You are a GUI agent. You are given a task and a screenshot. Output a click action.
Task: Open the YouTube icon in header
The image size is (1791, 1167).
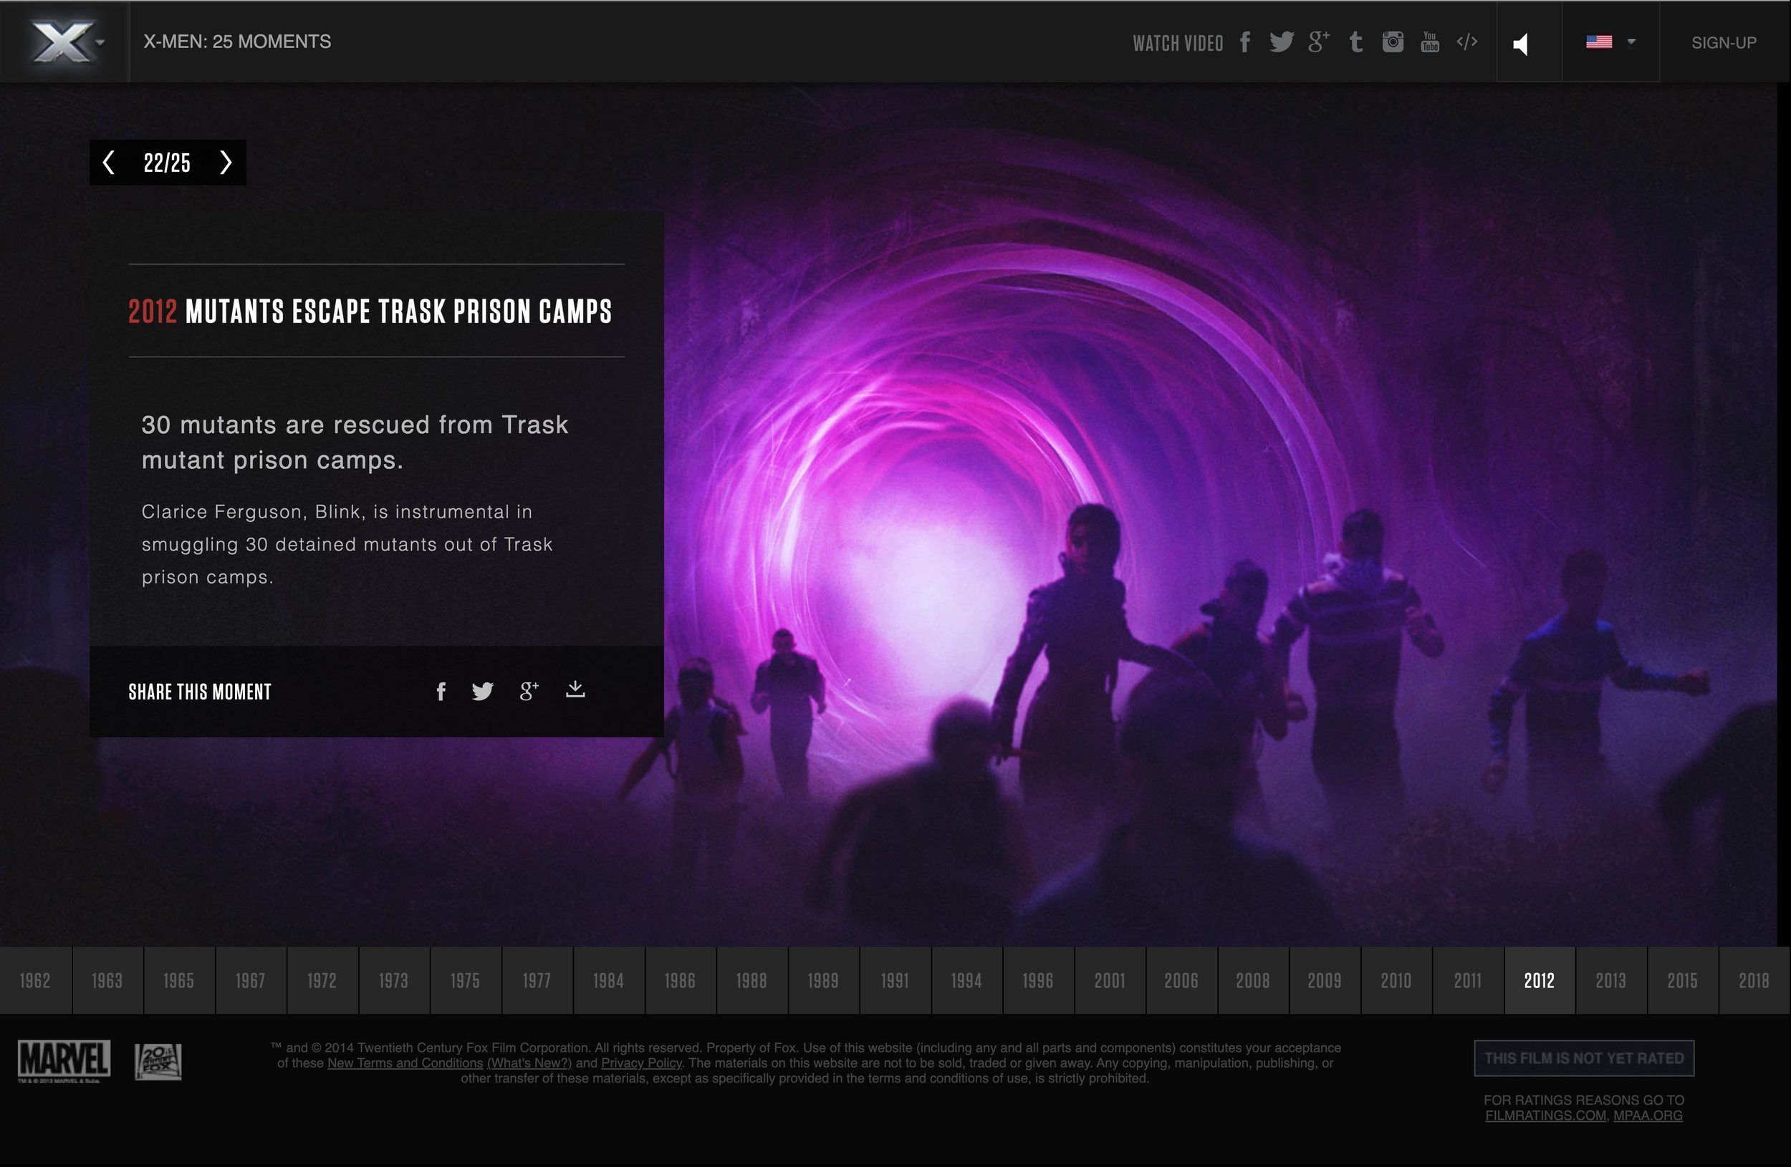pyautogui.click(x=1430, y=42)
